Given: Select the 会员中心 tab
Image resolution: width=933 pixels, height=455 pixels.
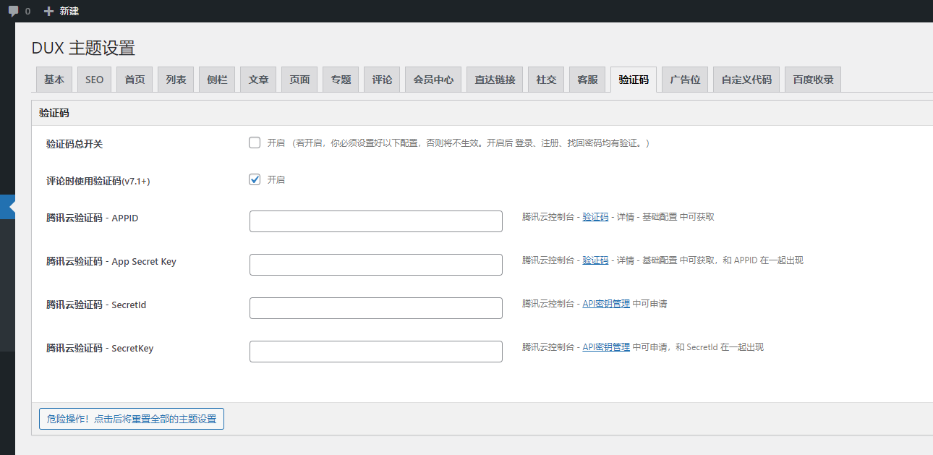Looking at the screenshot, I should point(434,80).
